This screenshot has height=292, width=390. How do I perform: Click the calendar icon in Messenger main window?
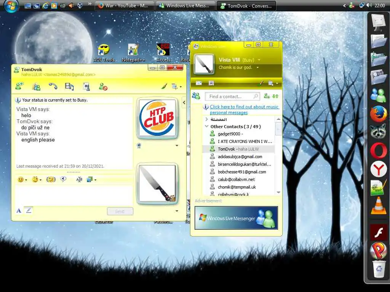211,83
